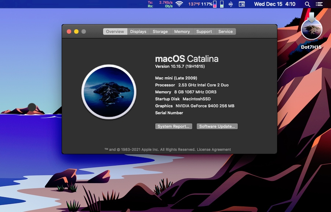331x212 pixels.
Task: Open the Wi-Fi menu bar icon
Action: tap(179, 4)
